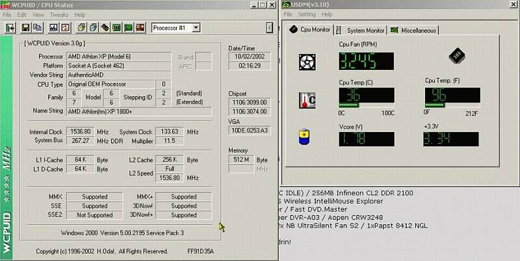
Task: Close the USDM window
Action: (513, 5)
